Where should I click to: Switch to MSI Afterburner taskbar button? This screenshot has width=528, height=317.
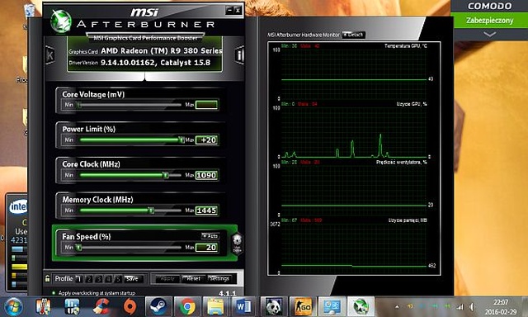361,307
